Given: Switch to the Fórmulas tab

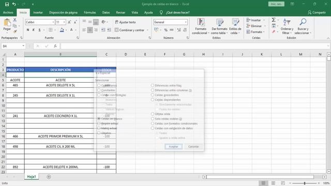Looking at the screenshot, I should 89,12.
